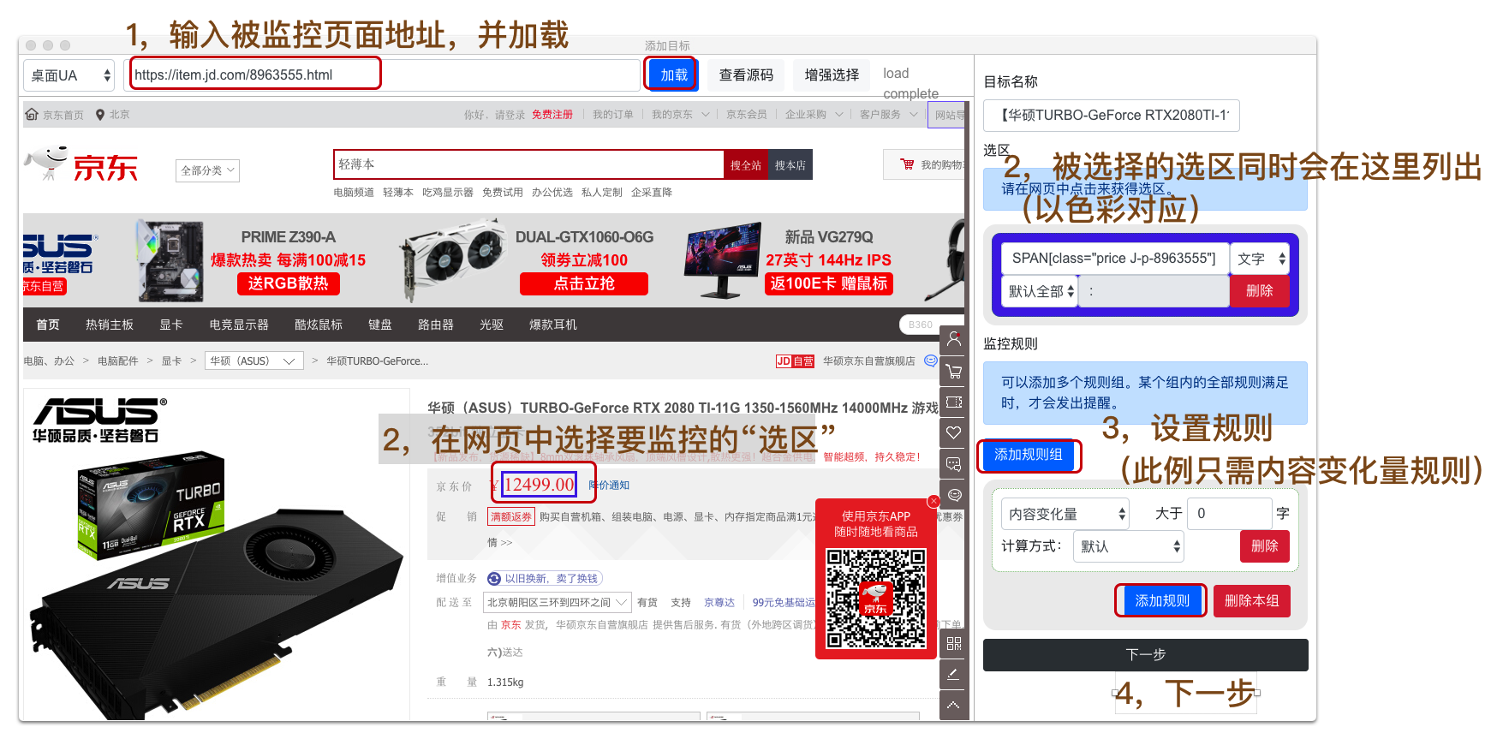
Task: Open the shopping cart sidebar icon
Action: pos(953,372)
